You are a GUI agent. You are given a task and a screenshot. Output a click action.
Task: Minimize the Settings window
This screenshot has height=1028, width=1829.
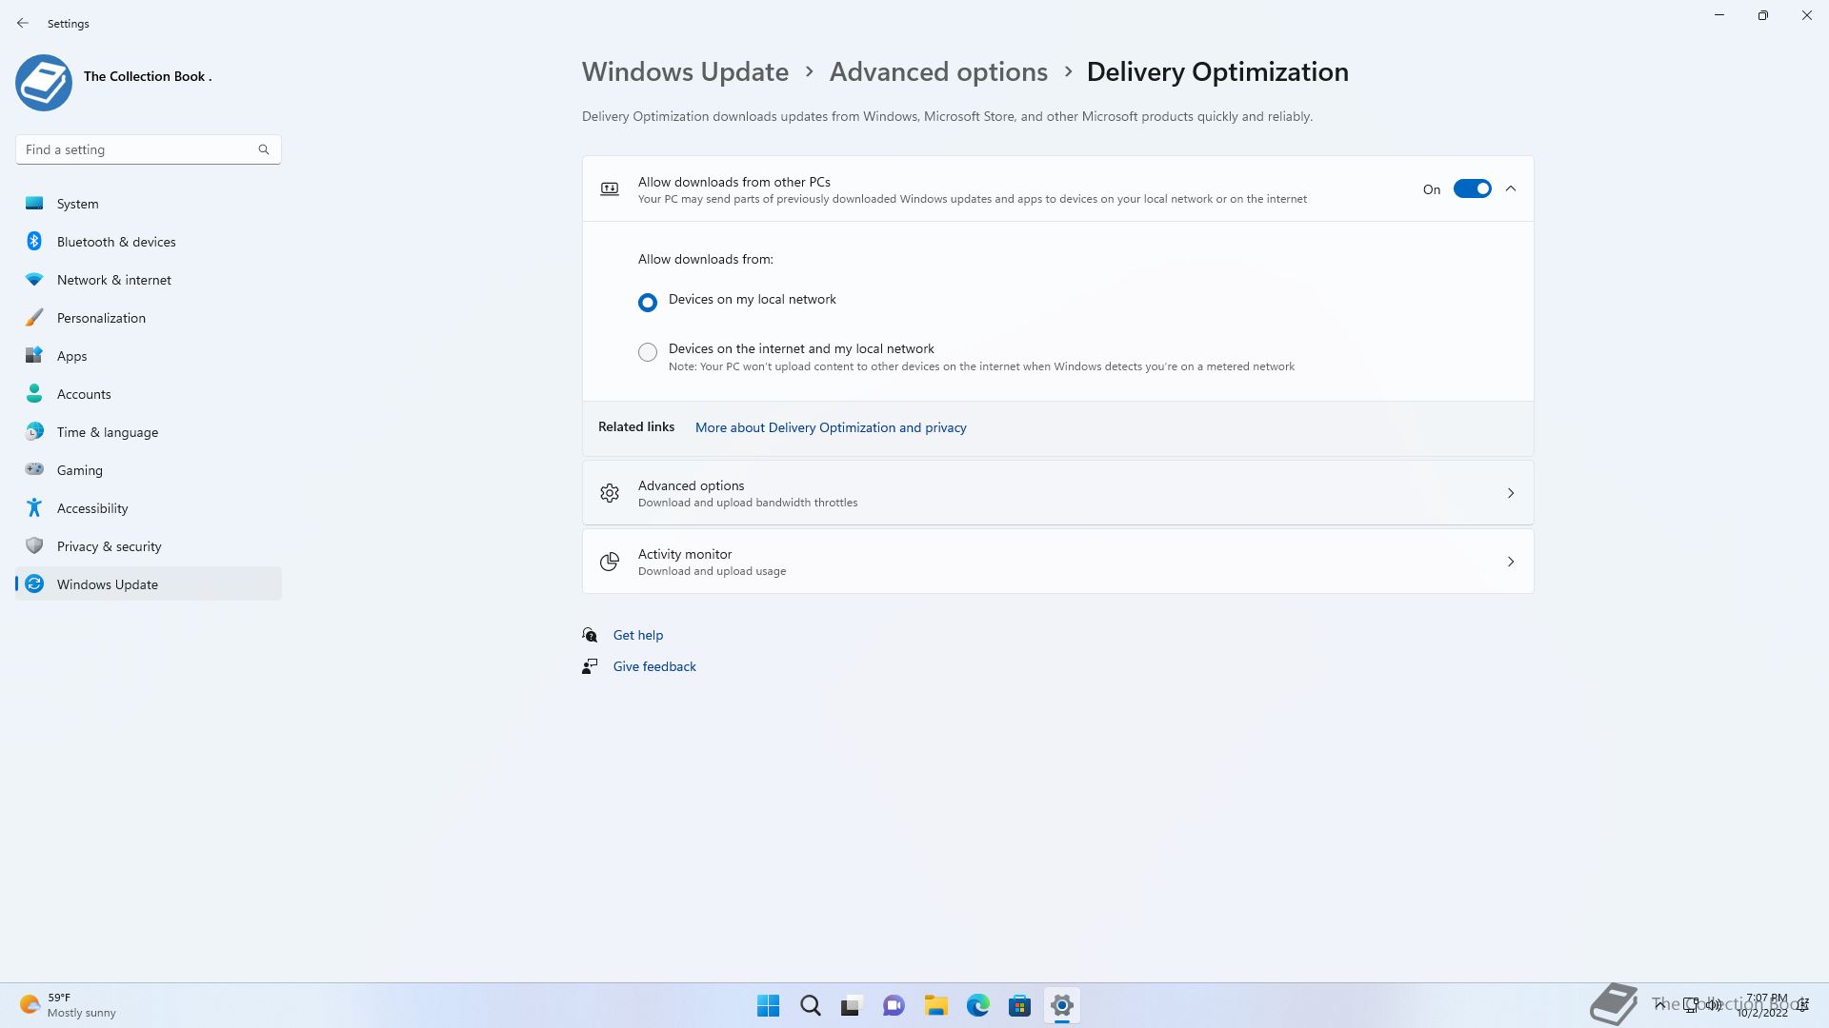[x=1719, y=15]
